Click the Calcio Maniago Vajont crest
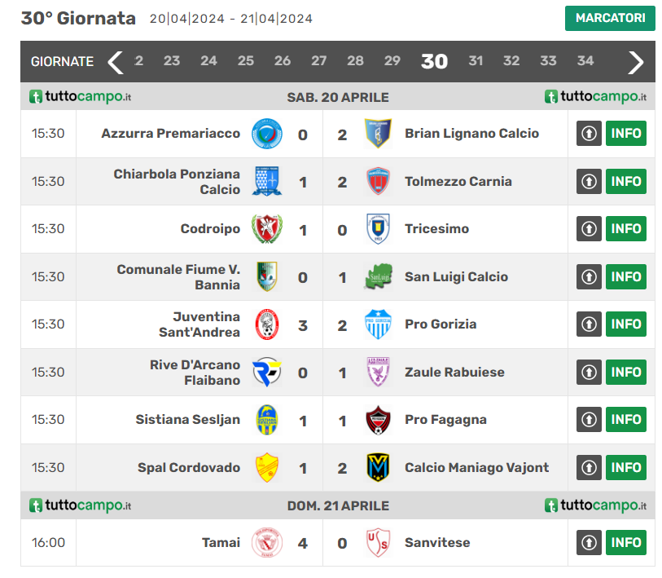Image resolution: width=662 pixels, height=578 pixels. 378,468
